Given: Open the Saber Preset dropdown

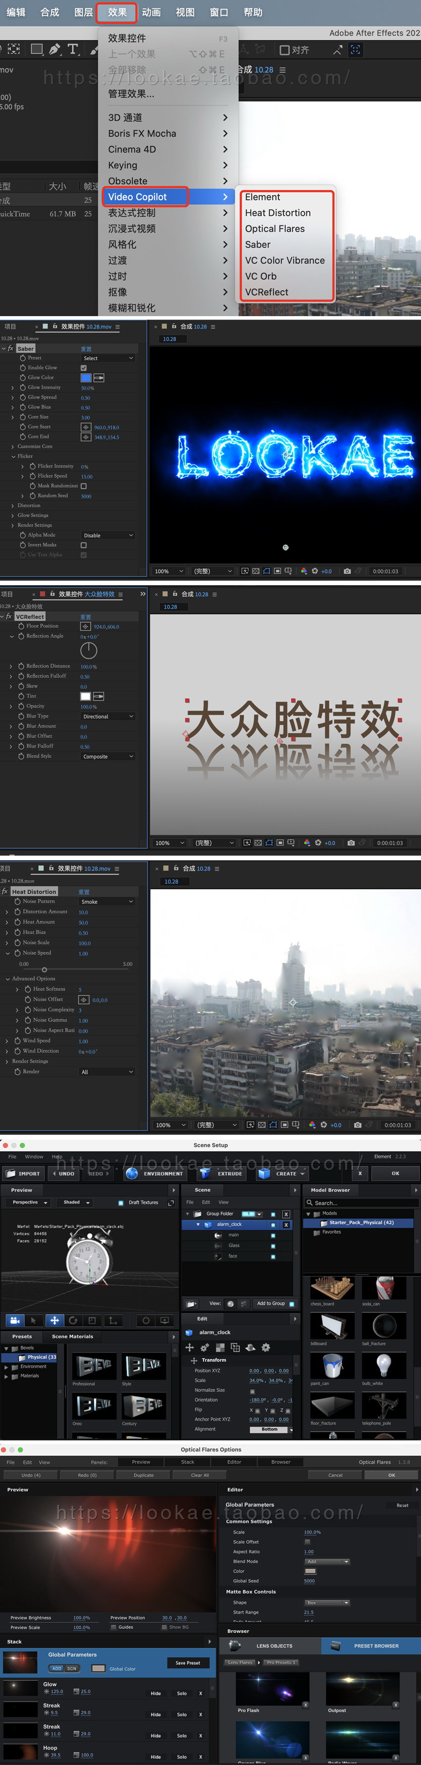Looking at the screenshot, I should pos(108,358).
